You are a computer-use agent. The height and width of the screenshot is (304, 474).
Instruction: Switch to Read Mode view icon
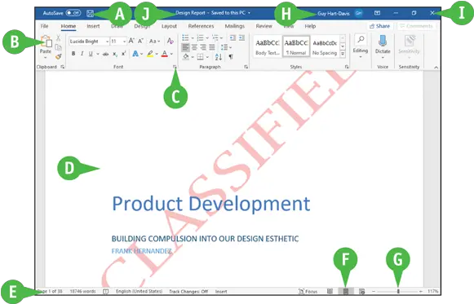pyautogui.click(x=330, y=291)
